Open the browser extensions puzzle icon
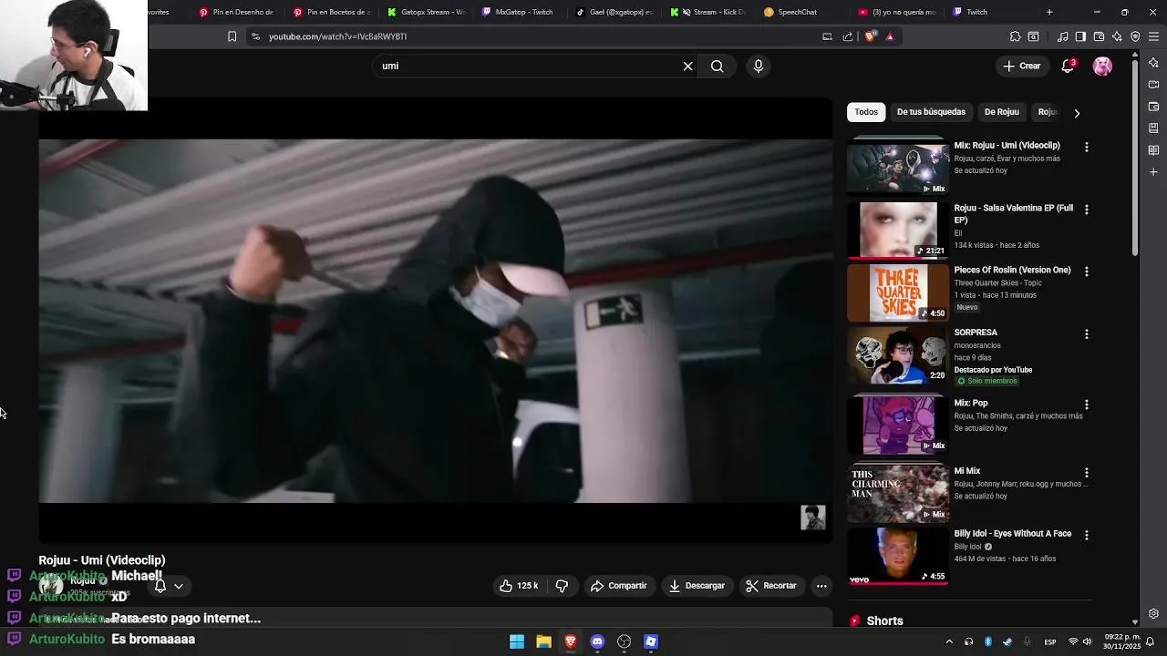This screenshot has height=656, width=1167. pos(1015,36)
